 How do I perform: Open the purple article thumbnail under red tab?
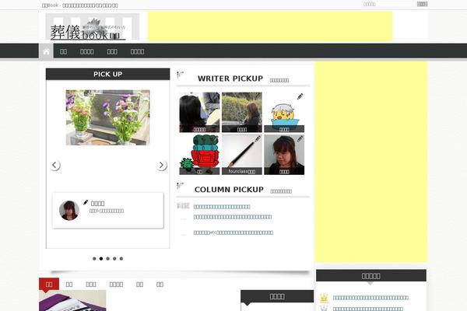[72, 301]
